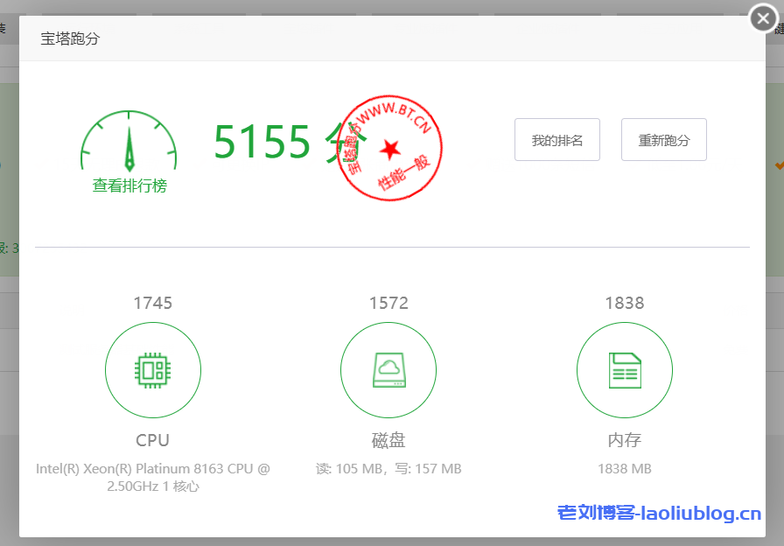Close the 宝塔跑分 dialog
The width and height of the screenshot is (784, 546).
coord(763,18)
